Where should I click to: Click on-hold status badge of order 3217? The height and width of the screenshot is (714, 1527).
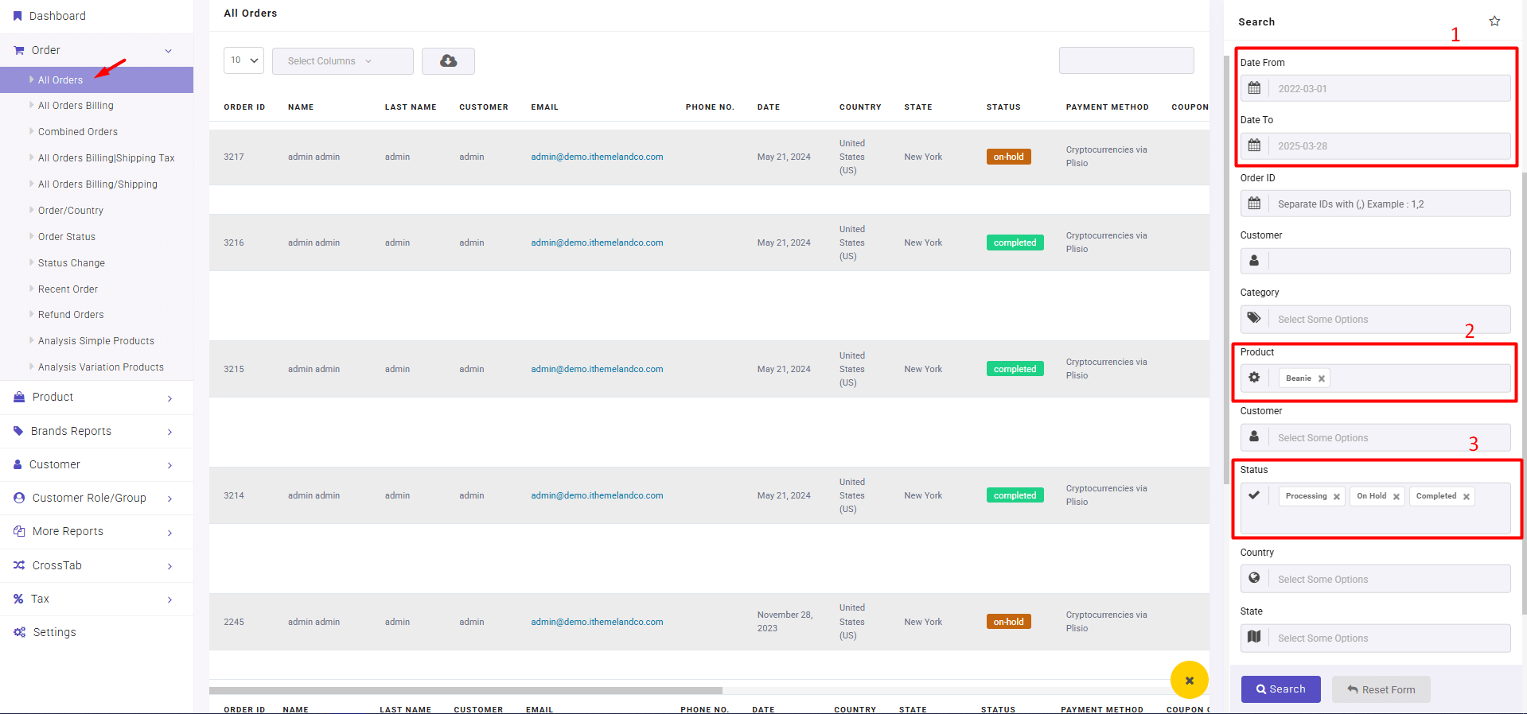[x=1008, y=157]
